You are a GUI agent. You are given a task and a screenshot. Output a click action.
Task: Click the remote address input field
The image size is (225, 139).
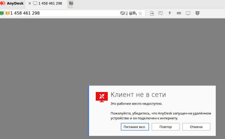77,13
